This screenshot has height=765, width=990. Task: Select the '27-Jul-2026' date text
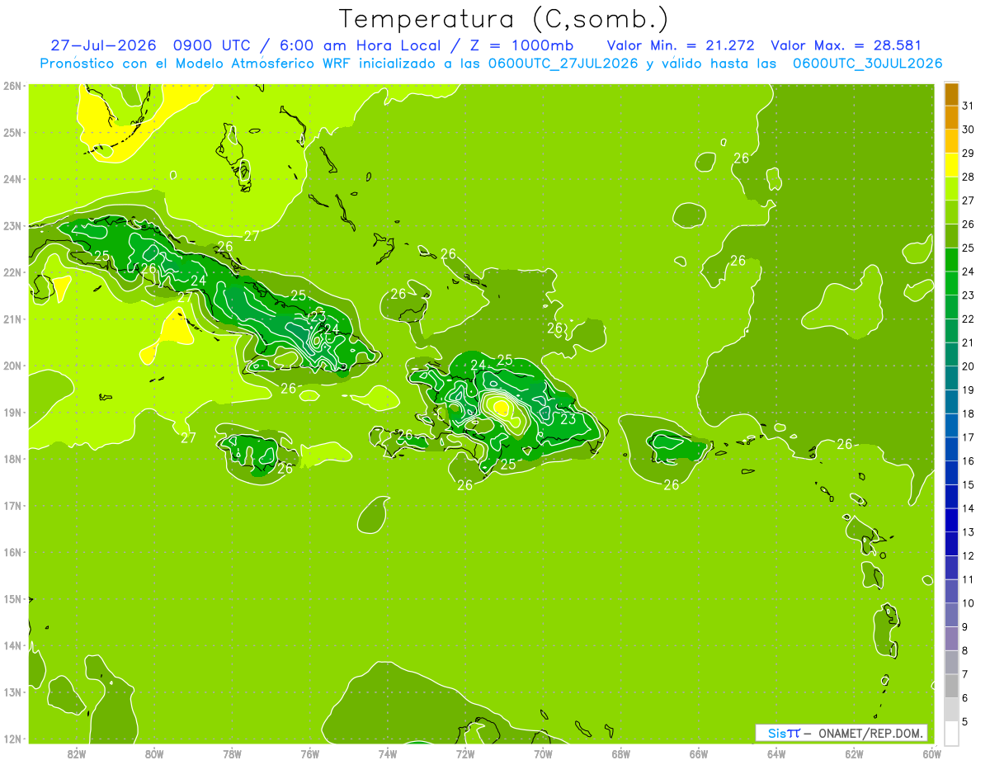pyautogui.click(x=103, y=45)
